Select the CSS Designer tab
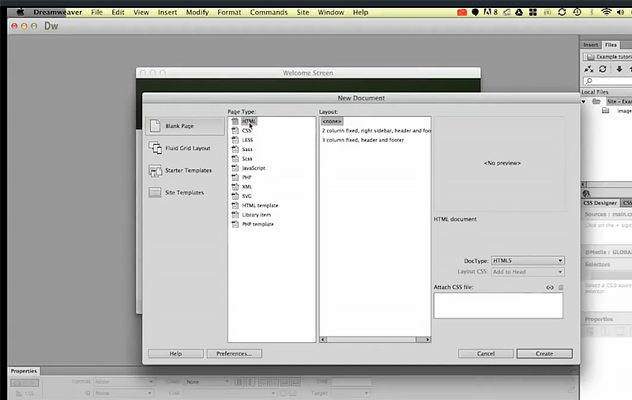 pyautogui.click(x=600, y=203)
